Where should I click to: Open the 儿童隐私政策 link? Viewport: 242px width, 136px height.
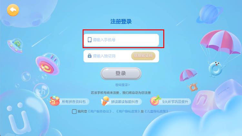pos(156,111)
